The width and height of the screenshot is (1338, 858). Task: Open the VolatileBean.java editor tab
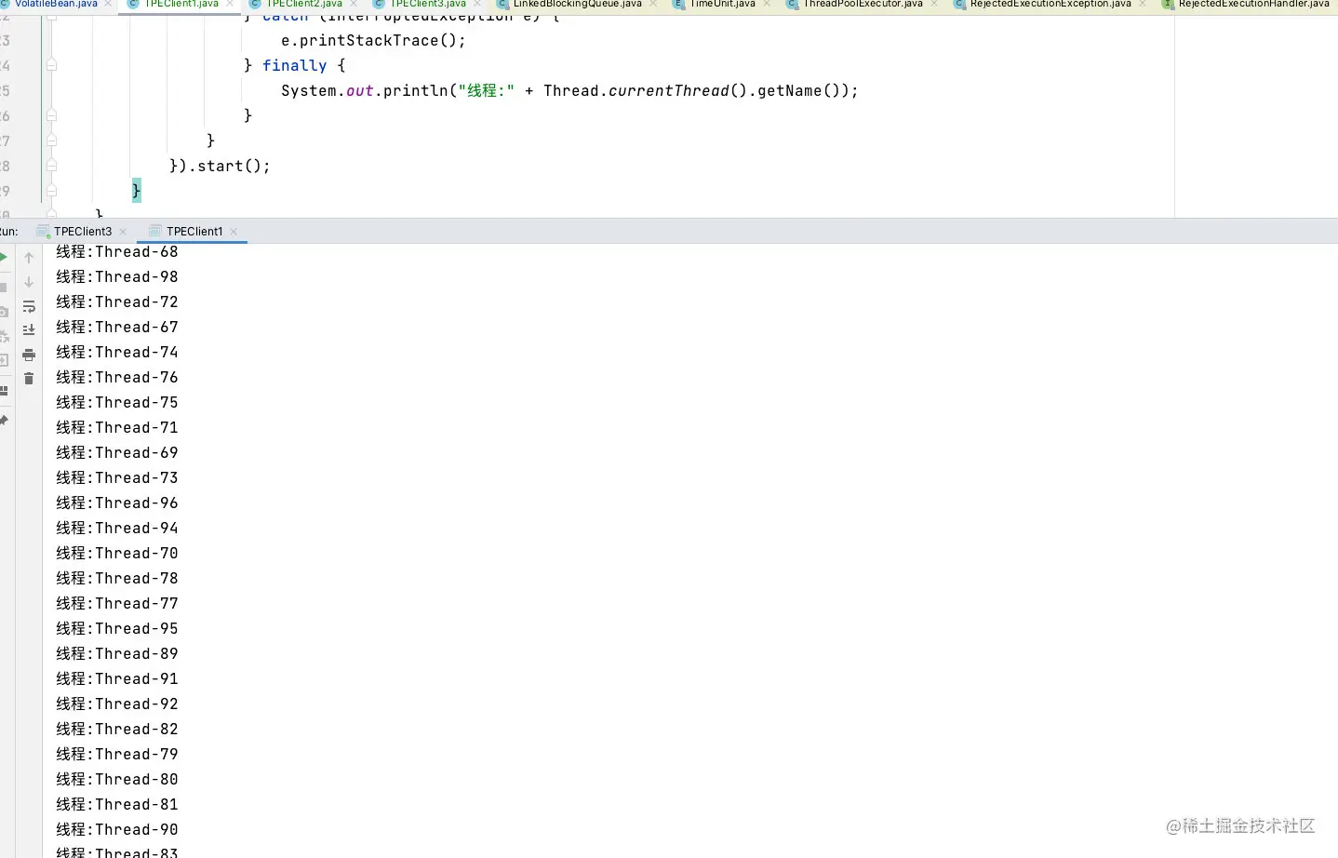point(55,4)
